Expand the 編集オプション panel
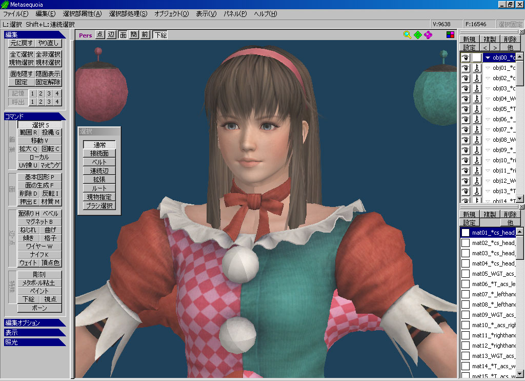The height and width of the screenshot is (381, 525). [35, 322]
